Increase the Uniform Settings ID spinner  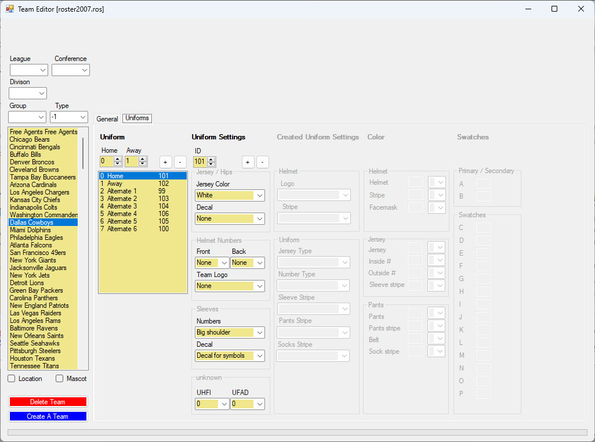coord(212,159)
